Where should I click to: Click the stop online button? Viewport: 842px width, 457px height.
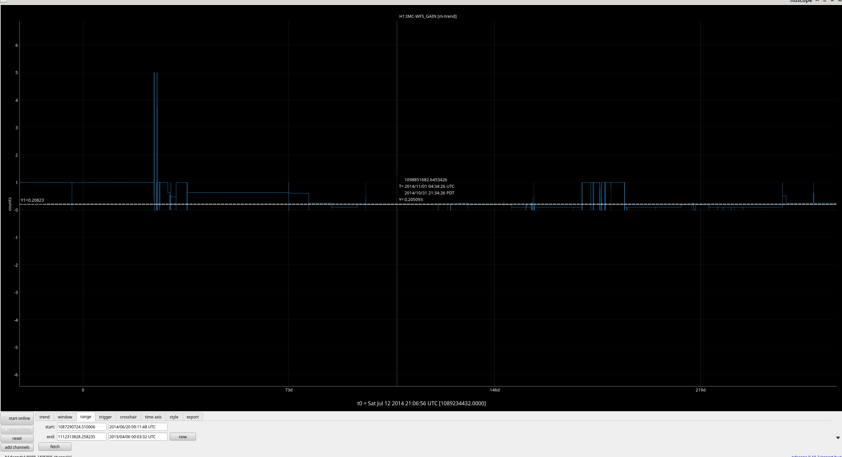(17, 429)
